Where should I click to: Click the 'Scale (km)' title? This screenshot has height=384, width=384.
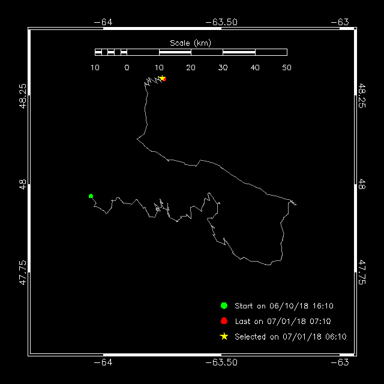coord(190,43)
